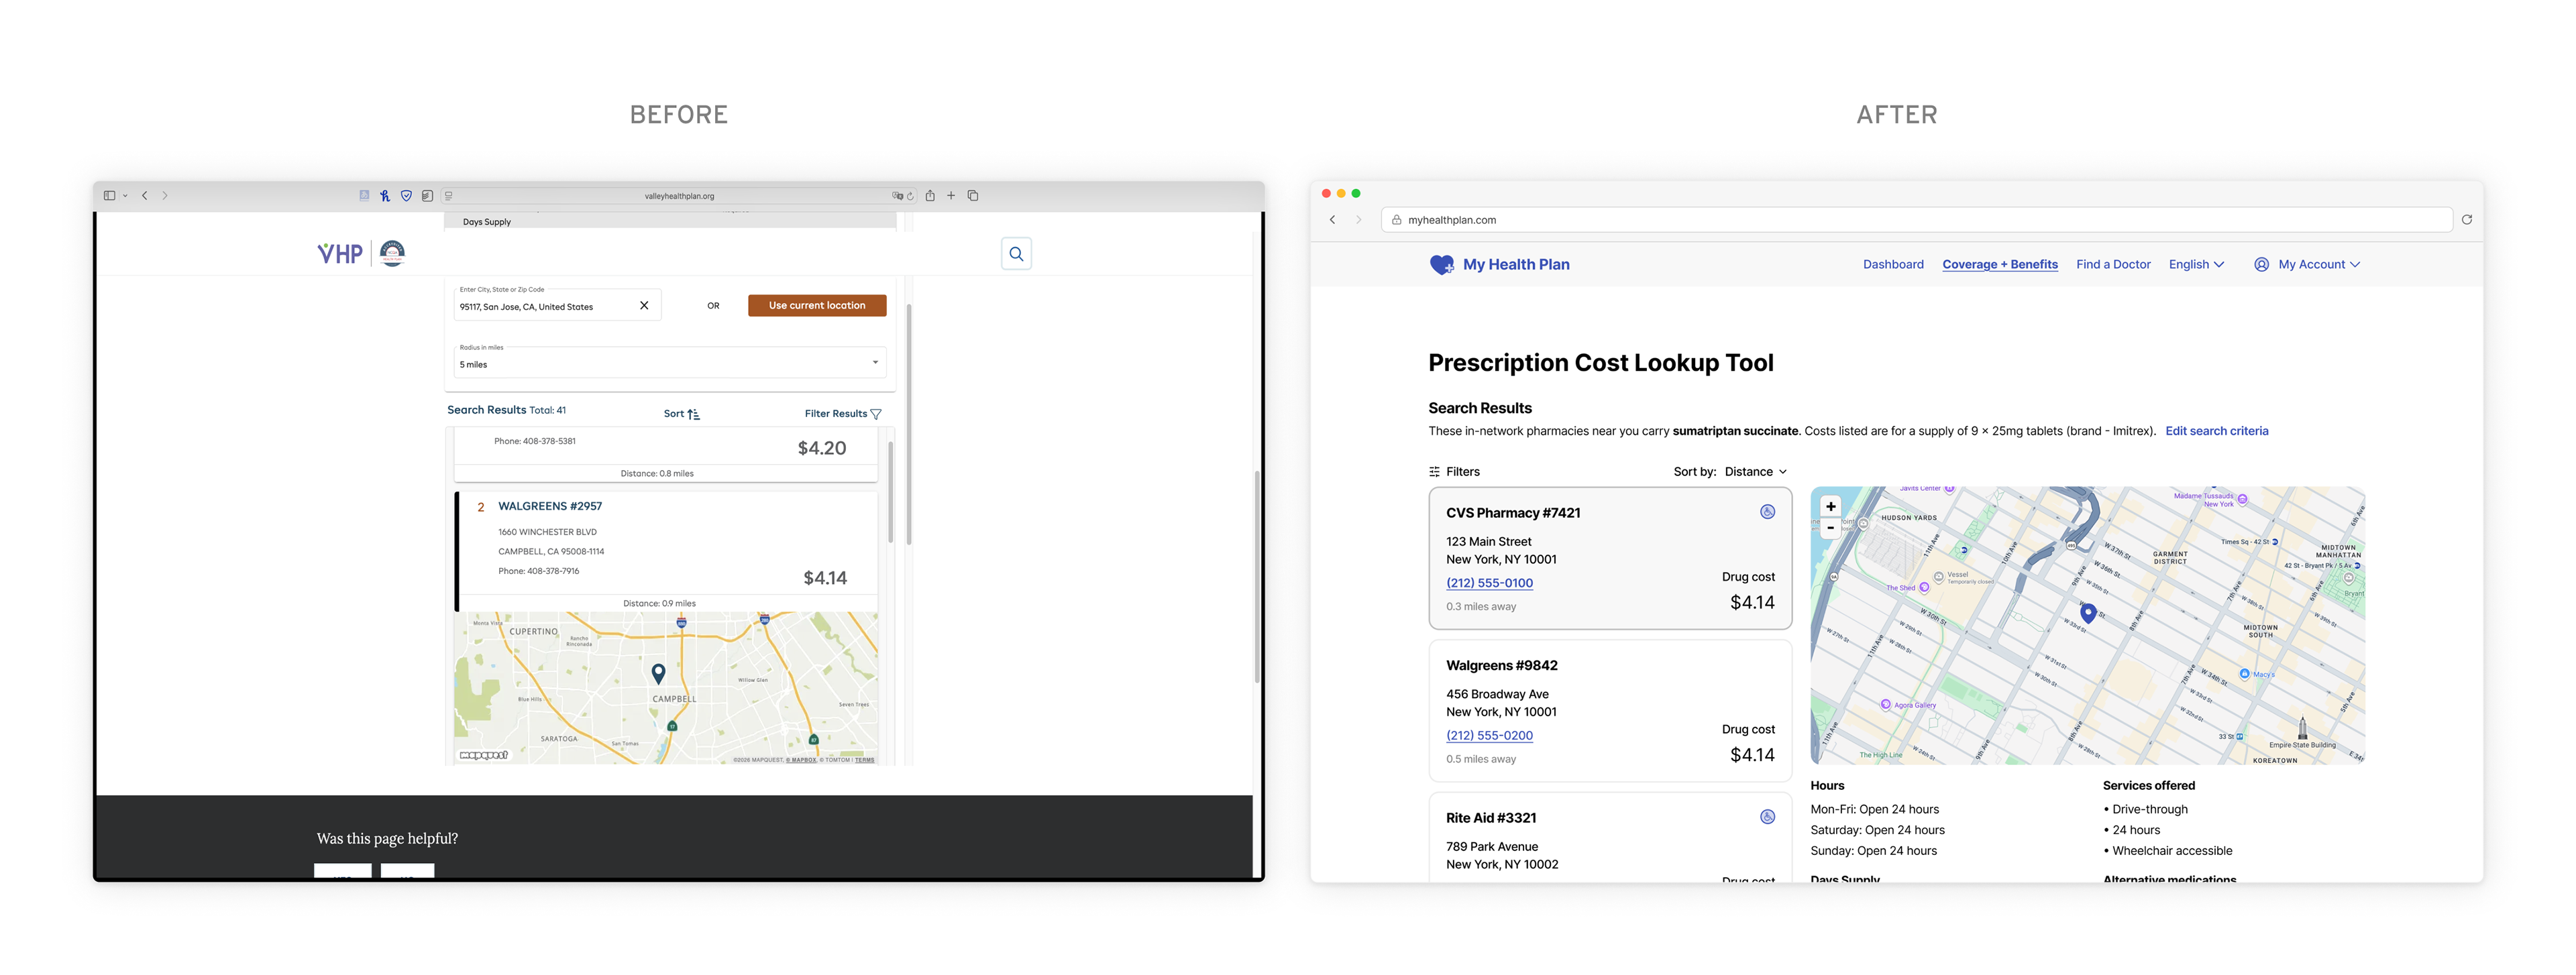Clear the zip code field with X icon
The width and height of the screenshot is (2576, 975).
point(644,306)
